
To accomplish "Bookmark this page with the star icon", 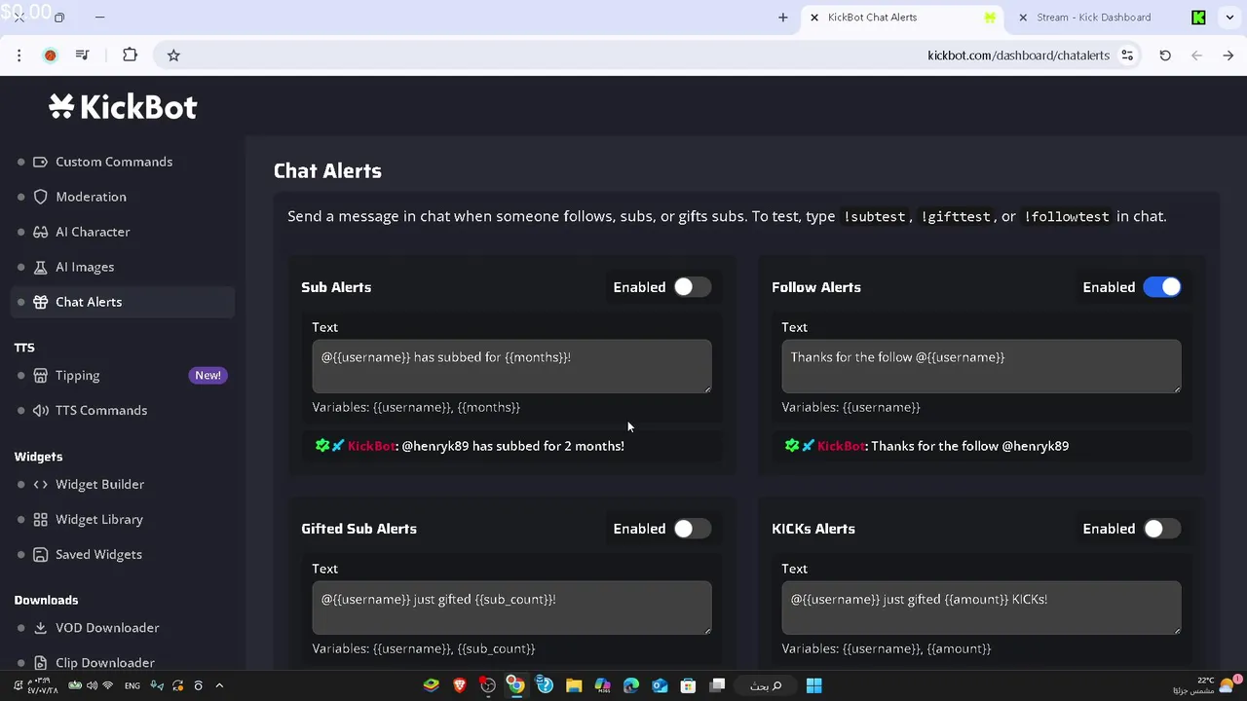I will pos(173,55).
